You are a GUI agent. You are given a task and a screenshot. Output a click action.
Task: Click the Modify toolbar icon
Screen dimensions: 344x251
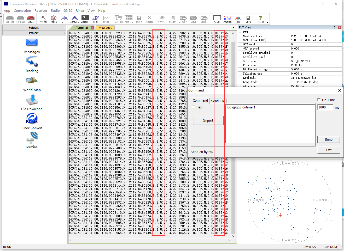click(173, 19)
